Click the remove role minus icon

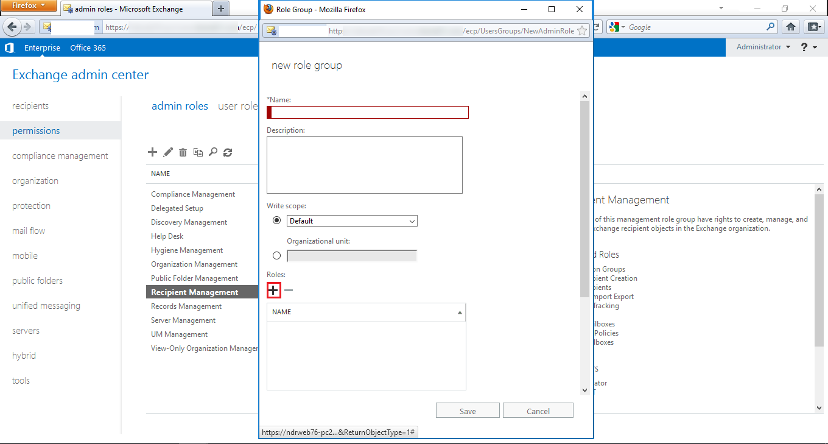[x=289, y=291]
